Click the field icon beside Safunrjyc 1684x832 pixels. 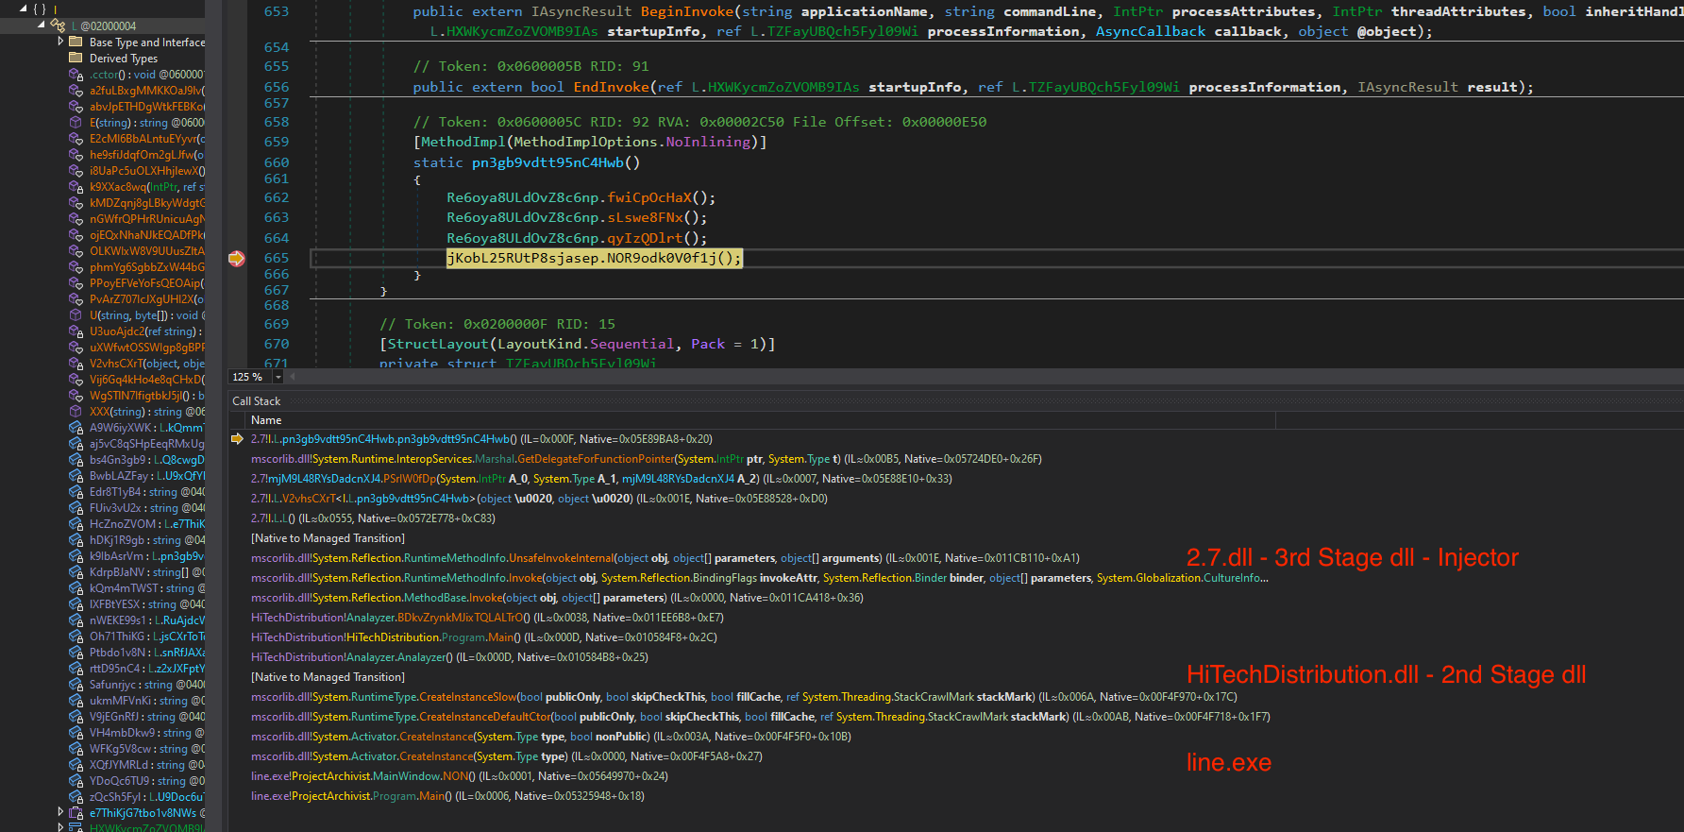[76, 685]
